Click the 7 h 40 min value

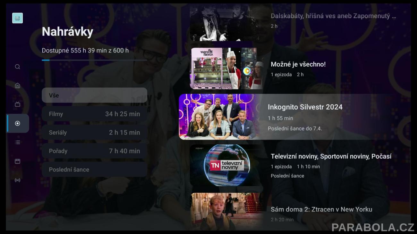[x=124, y=151]
